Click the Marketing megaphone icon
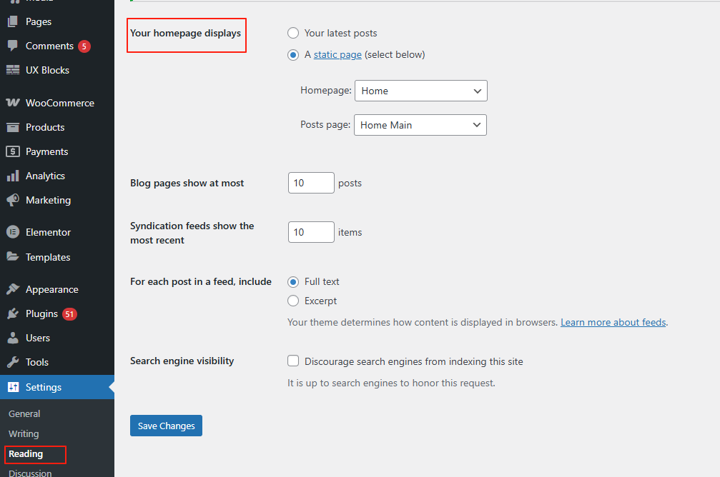 click(13, 200)
